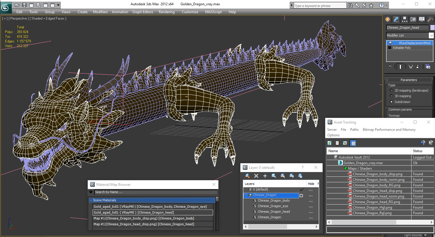Screen dimensions: 435x237
Task: Click Highlight Selected Objects' Layers icon
Action: 283,176
